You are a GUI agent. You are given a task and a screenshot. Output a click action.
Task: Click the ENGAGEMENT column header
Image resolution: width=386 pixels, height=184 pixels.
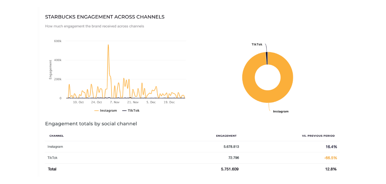(226, 136)
